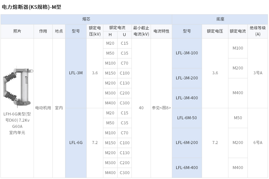
Task: Click the LFL-6M-400 base model cell
Action: (x=187, y=168)
